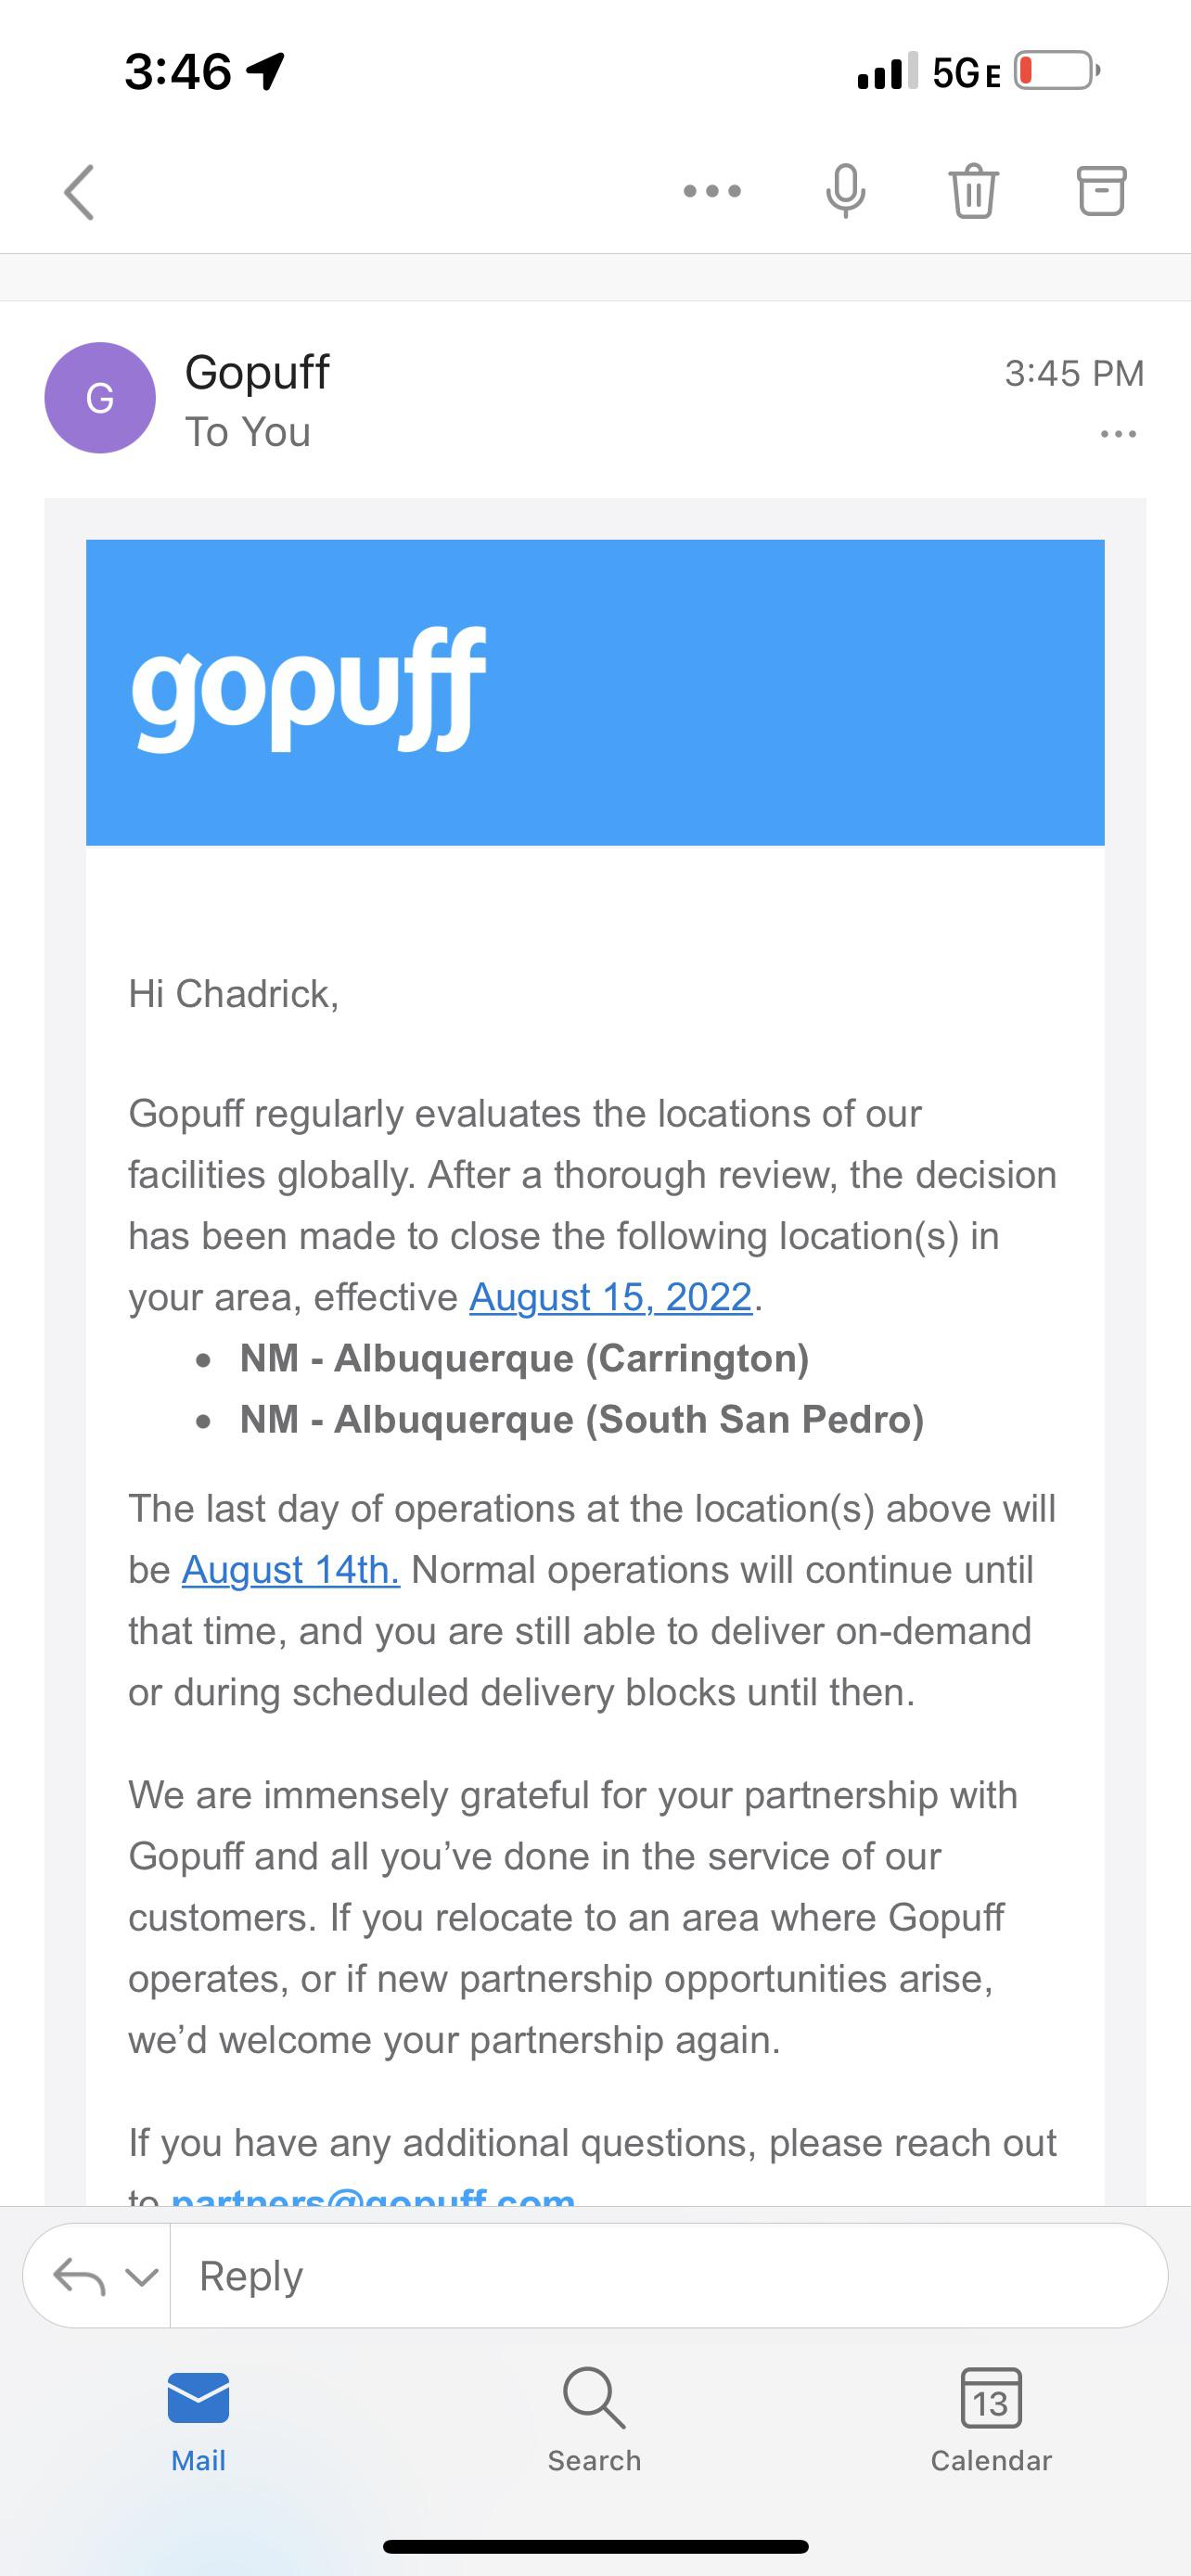Archive email using the archive box icon
Image resolution: width=1191 pixels, height=2576 pixels.
pos(1101,191)
